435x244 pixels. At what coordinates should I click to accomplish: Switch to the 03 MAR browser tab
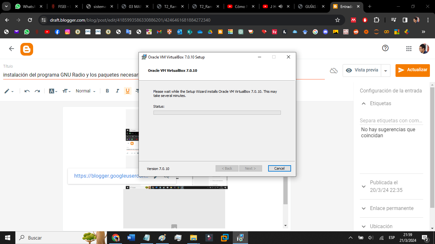coord(135,6)
